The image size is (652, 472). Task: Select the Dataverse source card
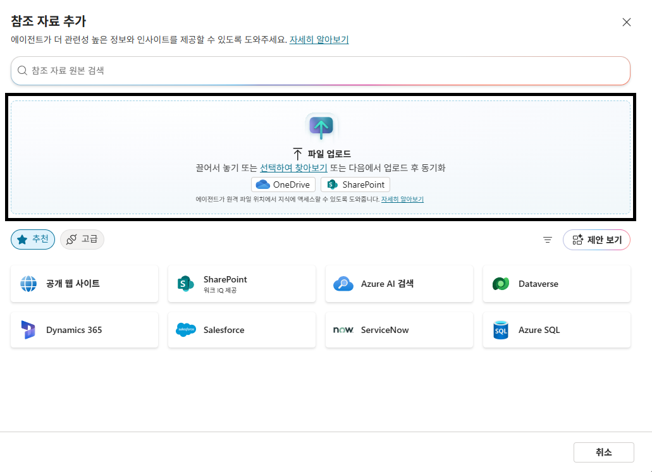[557, 284]
